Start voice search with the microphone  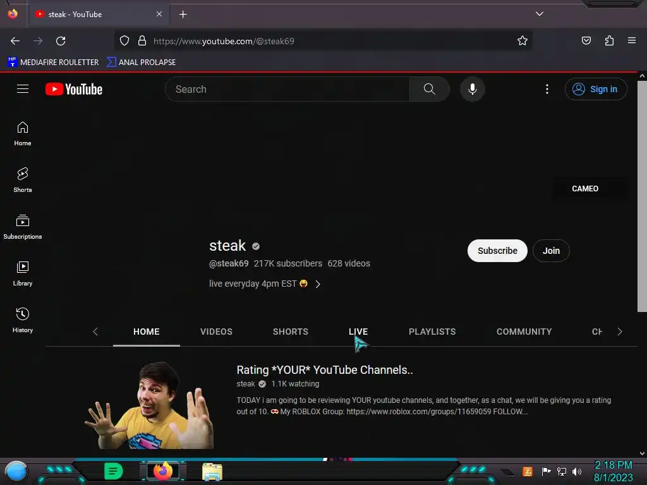click(472, 89)
